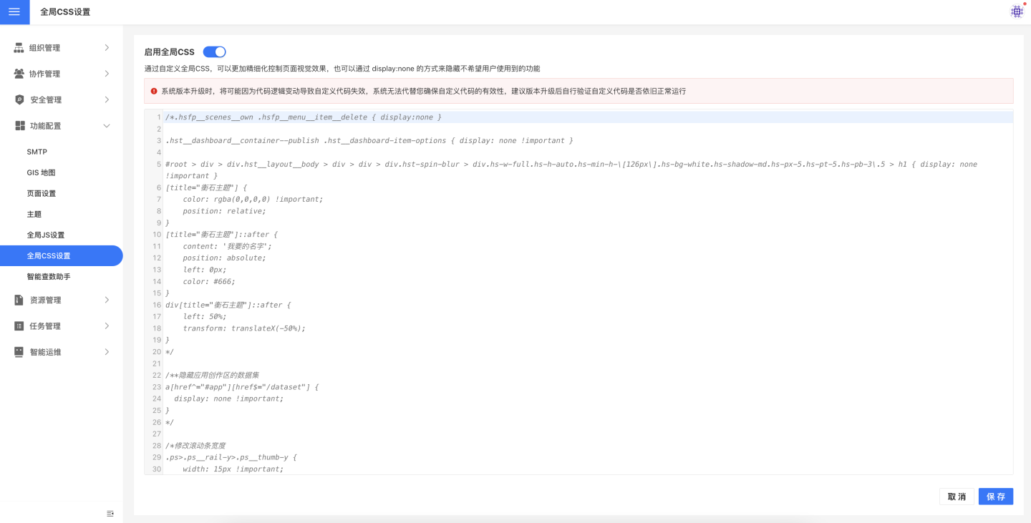Open the user avatar icon top right
Screen dimensions: 1031x523
[x=1017, y=11]
